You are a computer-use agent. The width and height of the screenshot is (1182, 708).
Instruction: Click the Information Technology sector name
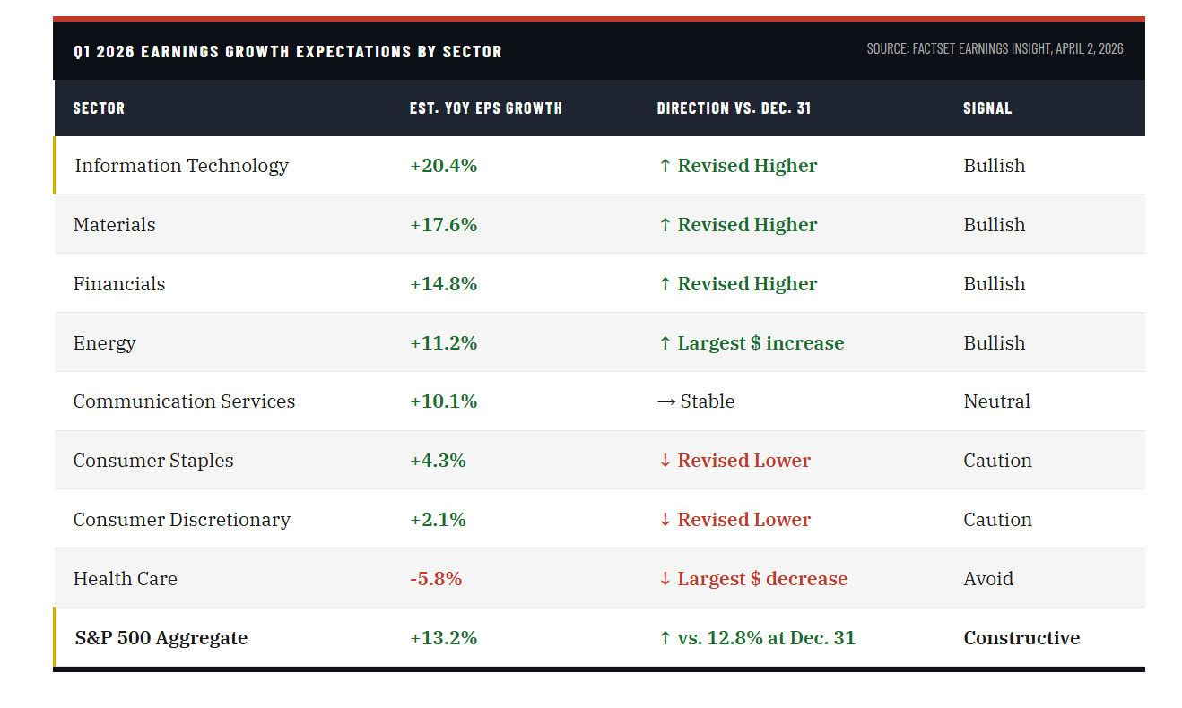(181, 166)
